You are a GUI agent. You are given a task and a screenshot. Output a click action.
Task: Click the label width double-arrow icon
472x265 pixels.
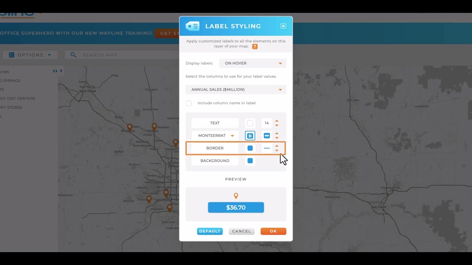[x=267, y=136]
